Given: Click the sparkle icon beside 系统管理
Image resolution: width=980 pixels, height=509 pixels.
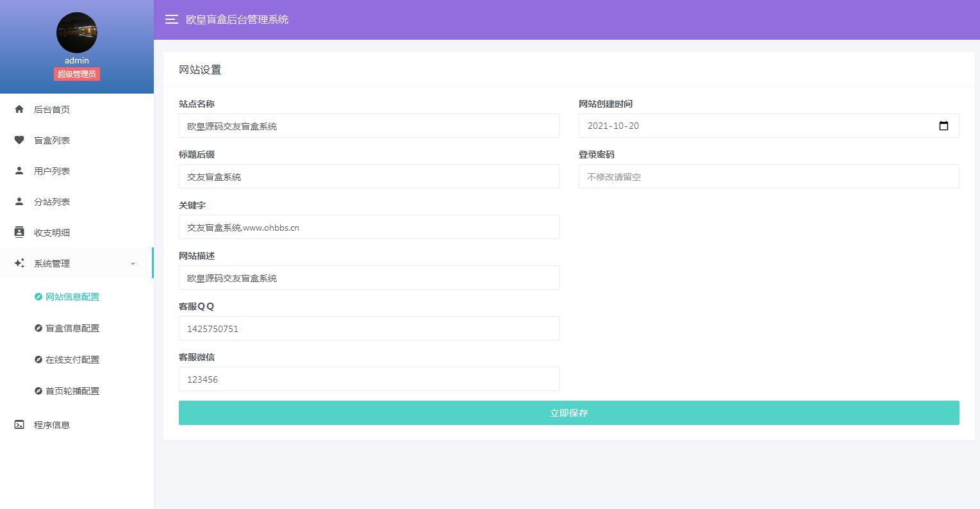Looking at the screenshot, I should coord(19,263).
